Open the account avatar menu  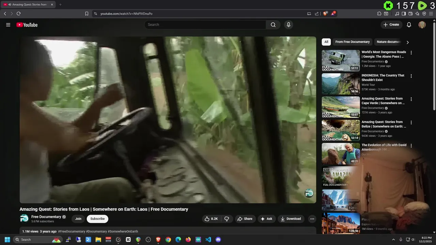(x=422, y=24)
